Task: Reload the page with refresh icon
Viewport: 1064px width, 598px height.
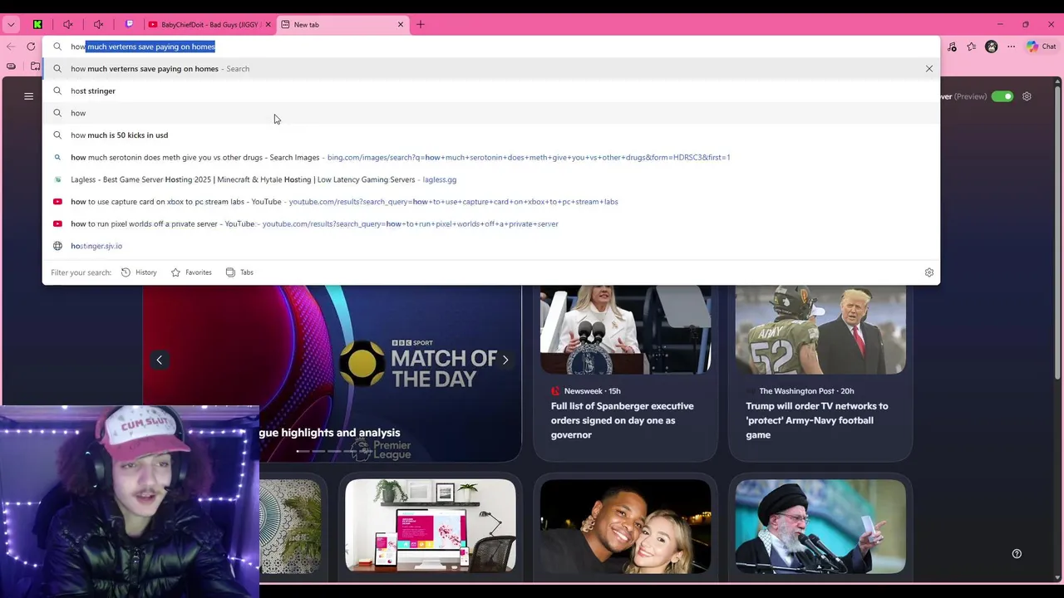Action: (31, 47)
